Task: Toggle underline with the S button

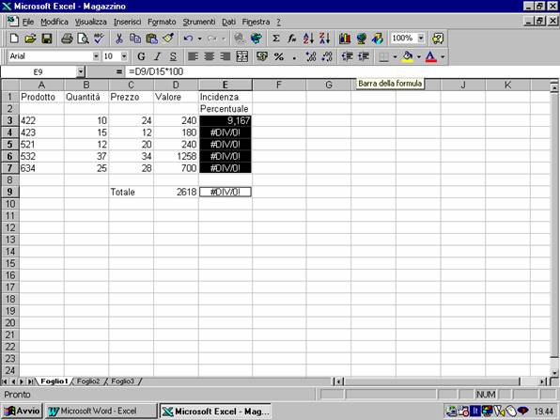Action: (x=173, y=56)
